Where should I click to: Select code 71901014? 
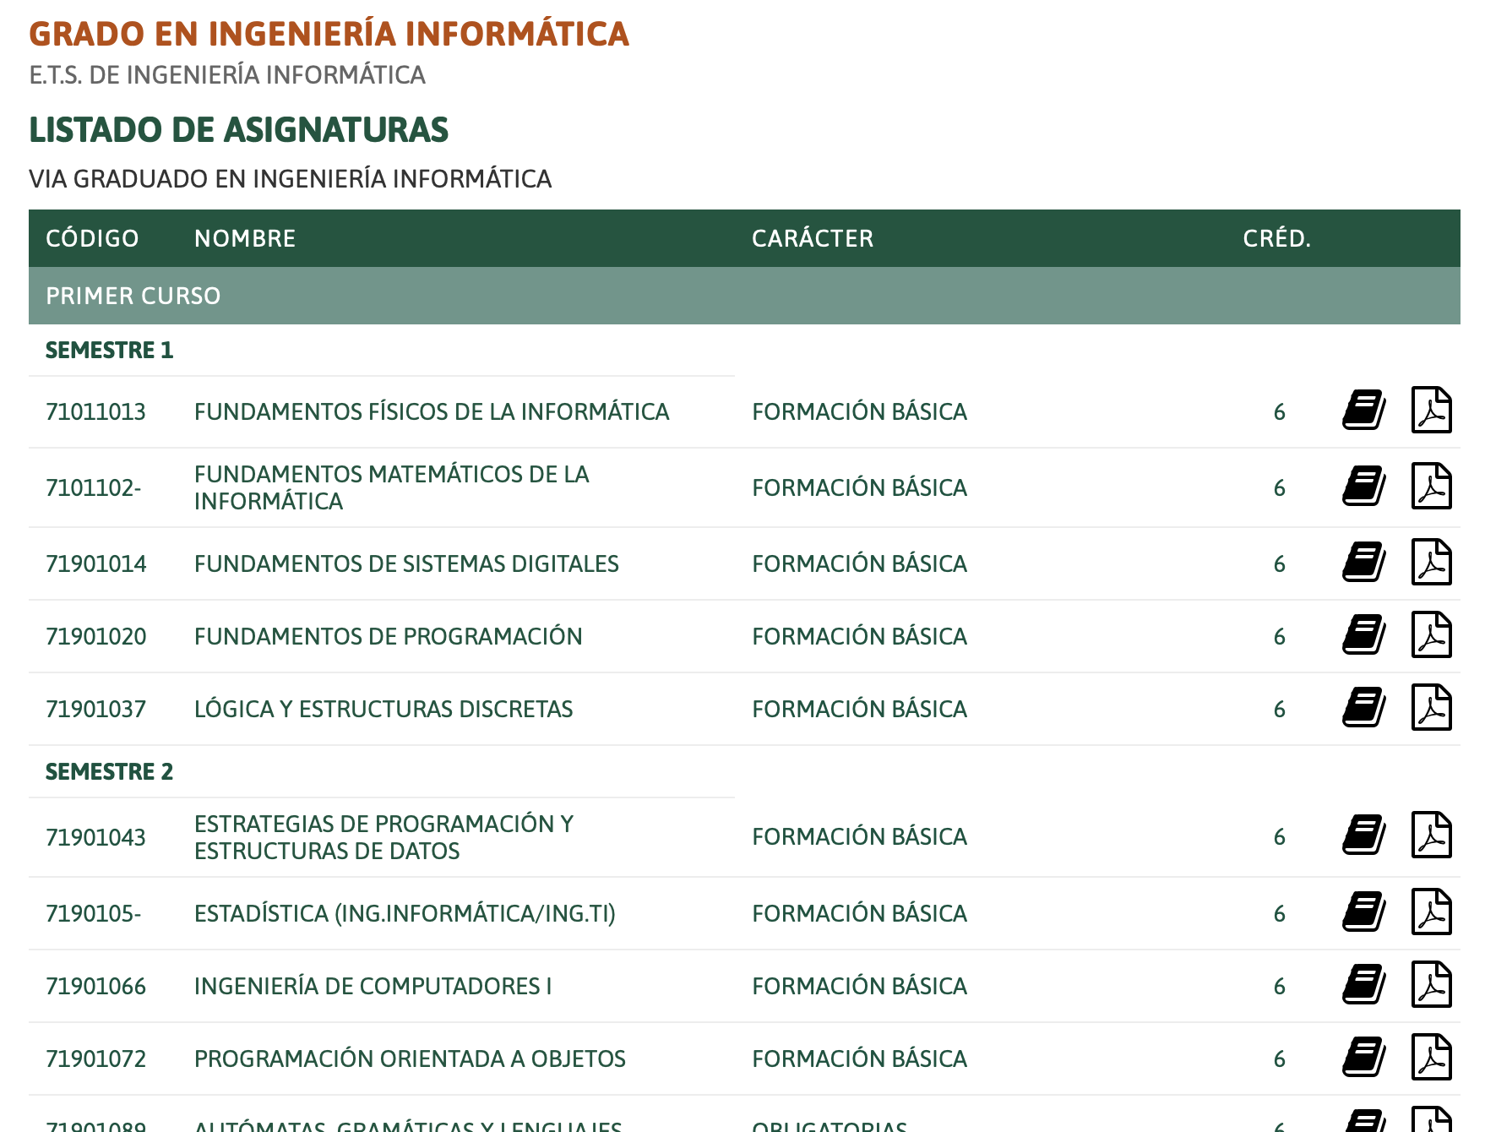95,563
